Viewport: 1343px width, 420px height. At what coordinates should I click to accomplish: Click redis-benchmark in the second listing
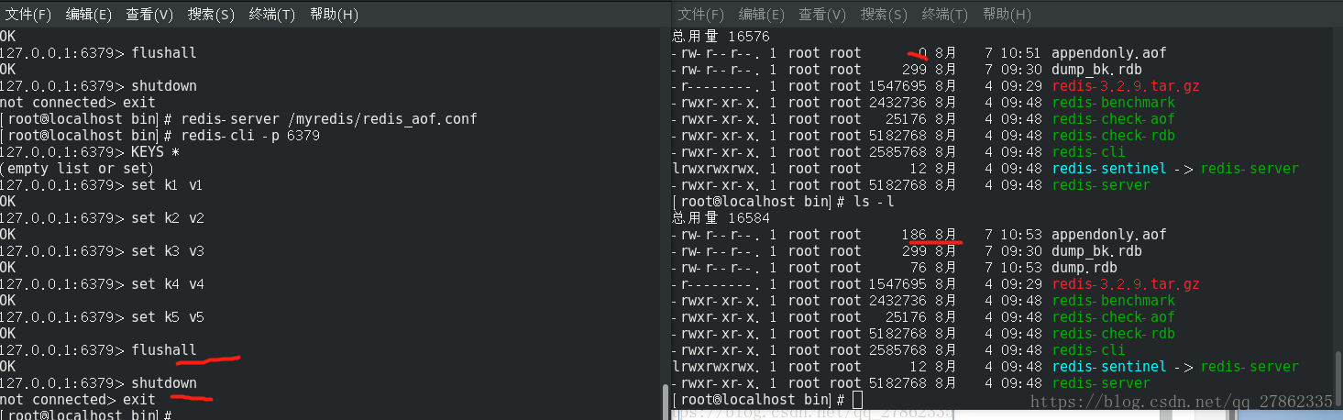click(1114, 301)
